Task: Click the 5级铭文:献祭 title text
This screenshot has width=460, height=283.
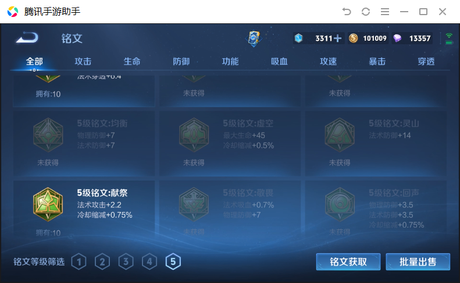Action: point(102,193)
